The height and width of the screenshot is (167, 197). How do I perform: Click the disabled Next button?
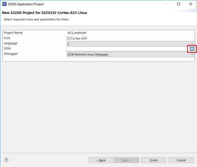pos(127,160)
